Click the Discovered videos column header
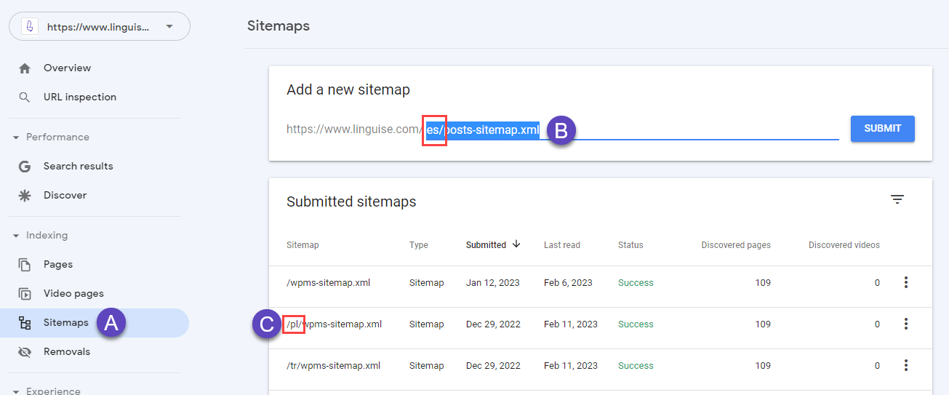The image size is (949, 395). click(x=844, y=245)
